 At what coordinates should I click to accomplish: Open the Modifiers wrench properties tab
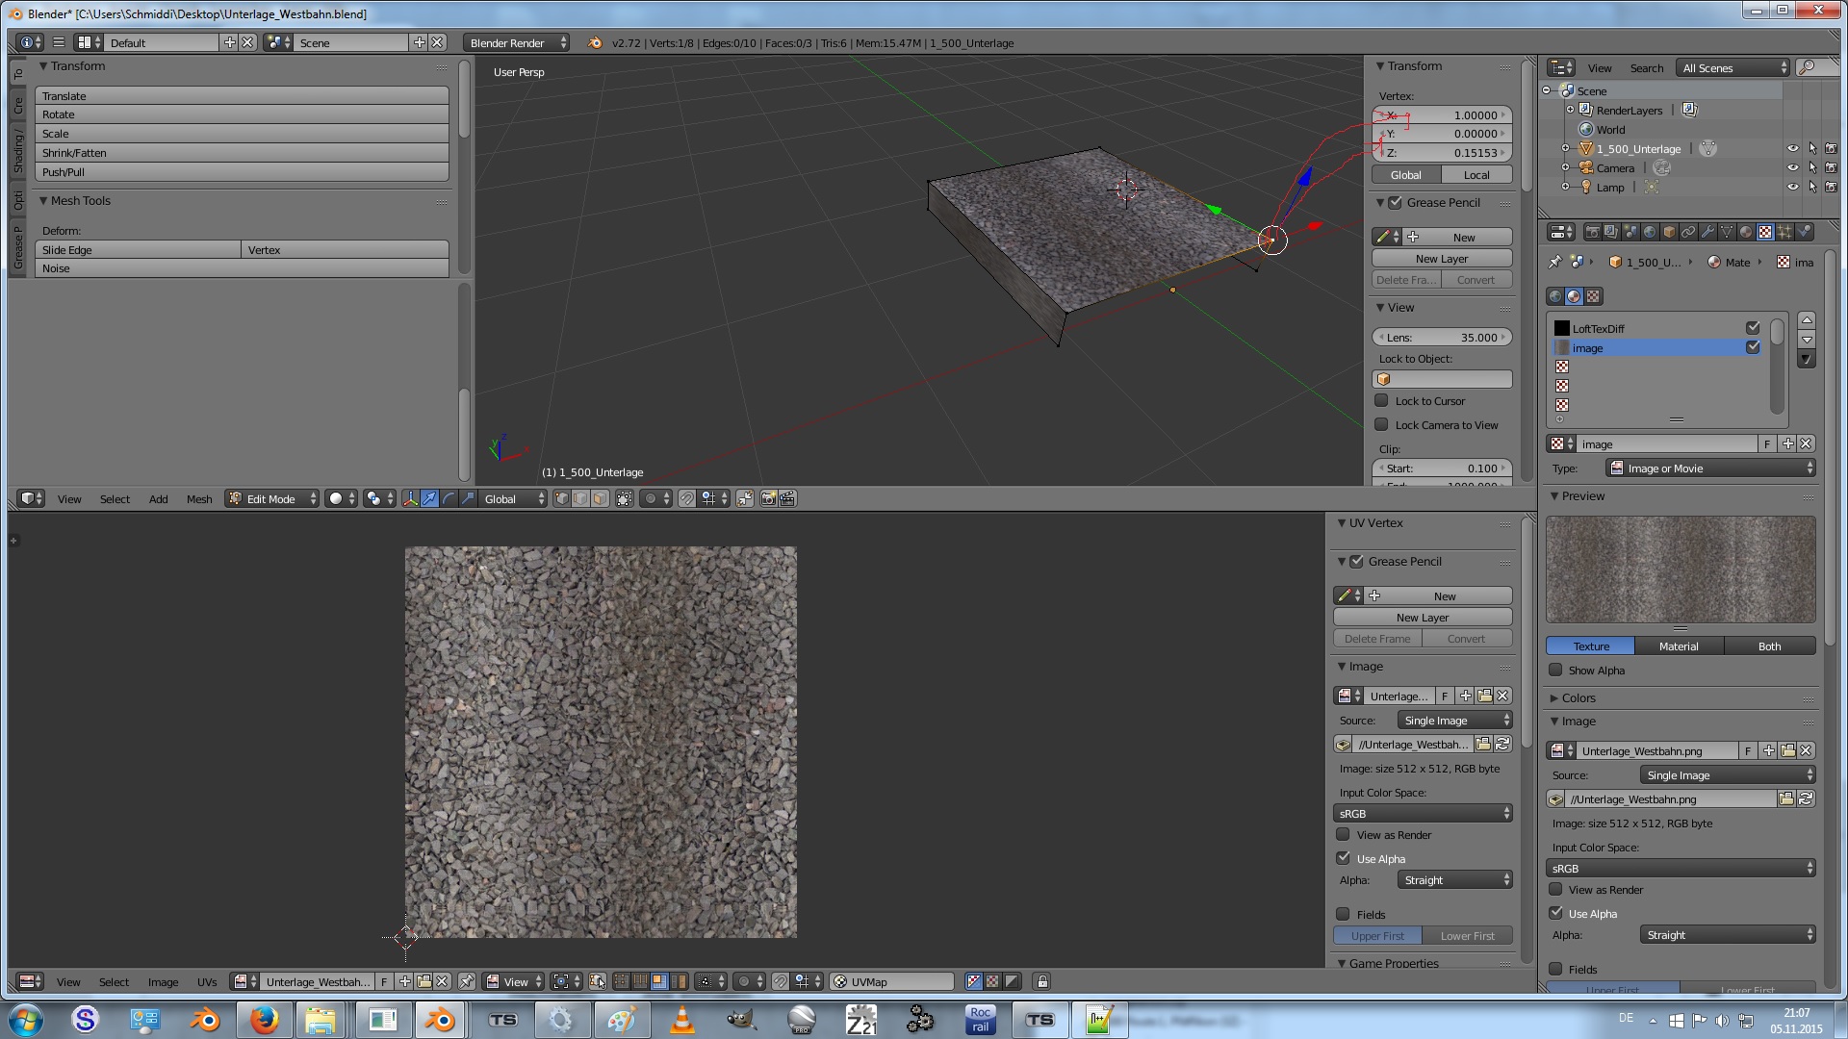[1707, 232]
